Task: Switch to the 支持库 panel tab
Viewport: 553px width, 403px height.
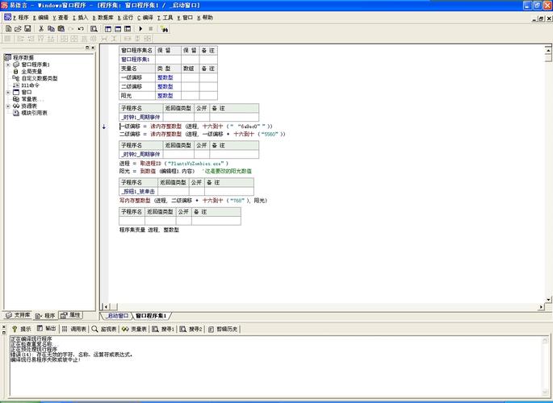Action: (18, 315)
